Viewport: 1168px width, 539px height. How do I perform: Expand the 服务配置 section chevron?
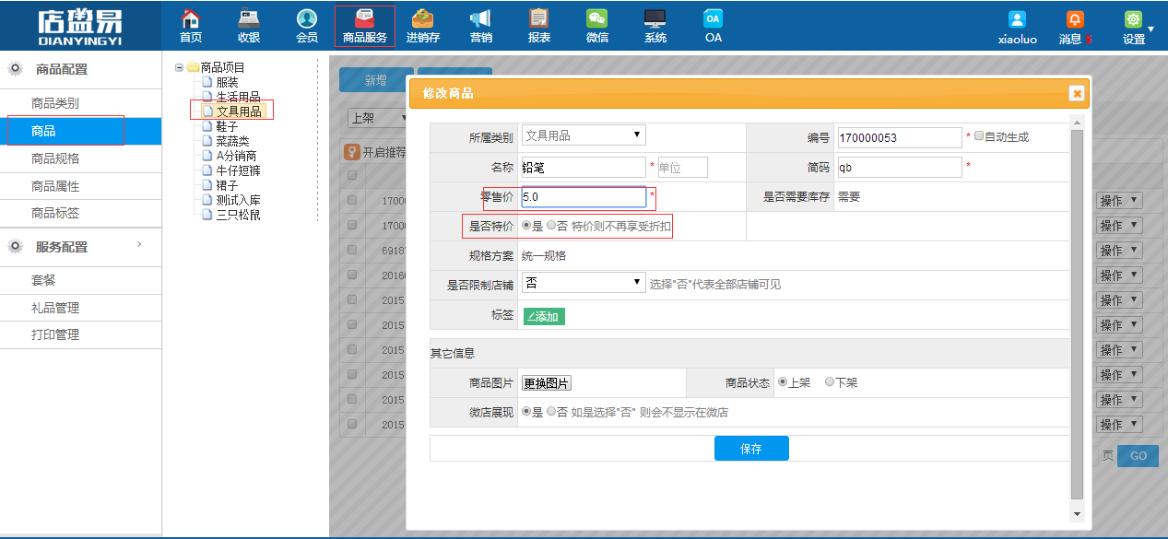click(x=139, y=244)
